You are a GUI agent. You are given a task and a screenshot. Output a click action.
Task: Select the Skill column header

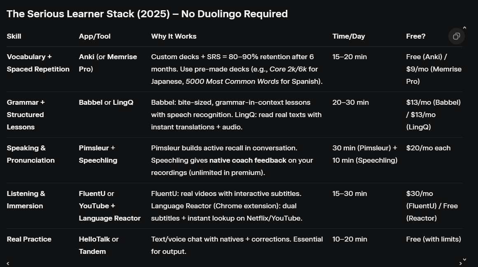click(14, 36)
